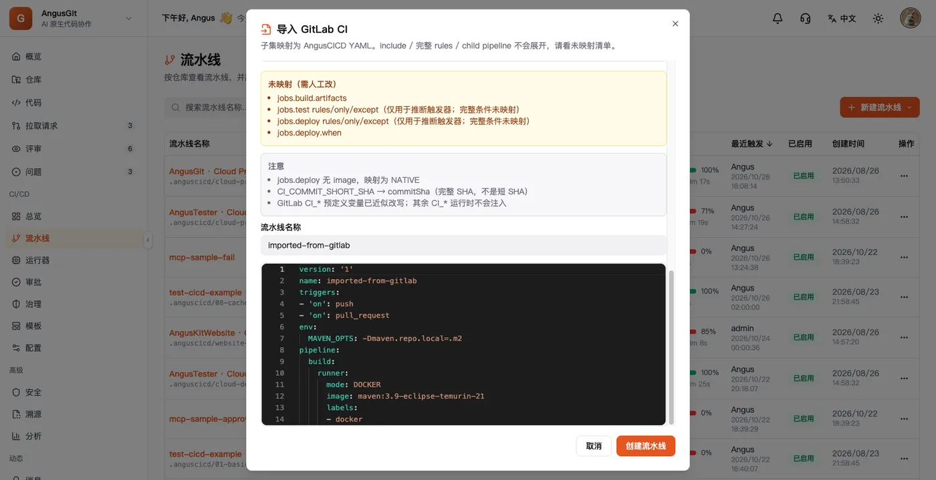936x480 pixels.
Task: Open 代码 in the sidebar
Action: (74, 103)
